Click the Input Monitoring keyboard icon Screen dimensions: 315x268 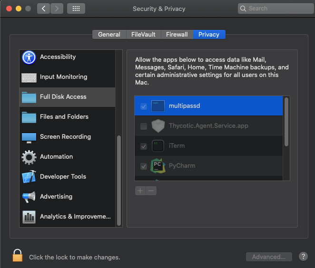(29, 77)
